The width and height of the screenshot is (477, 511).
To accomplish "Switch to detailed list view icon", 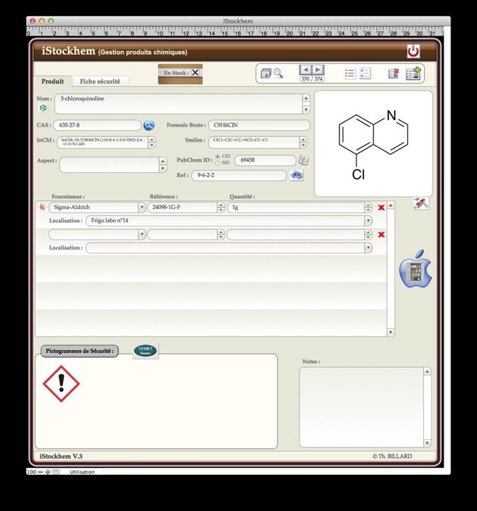I will click(x=365, y=74).
